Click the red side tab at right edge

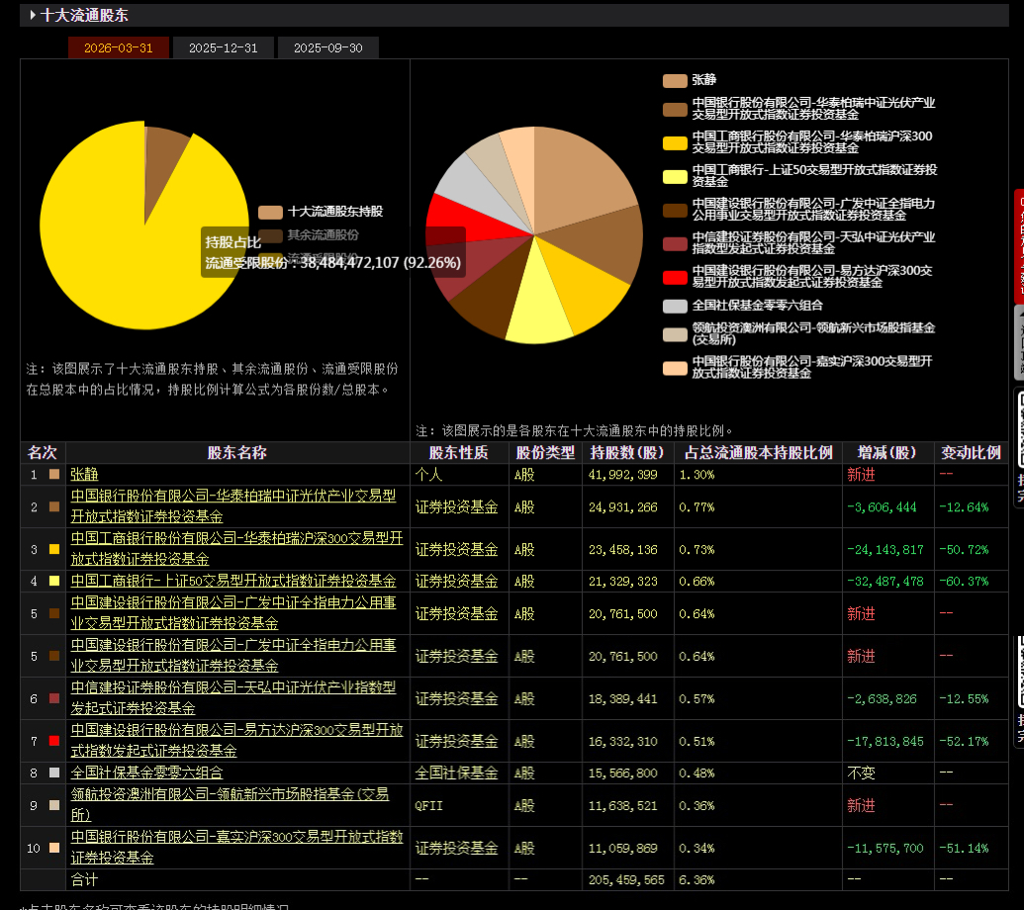click(1019, 246)
